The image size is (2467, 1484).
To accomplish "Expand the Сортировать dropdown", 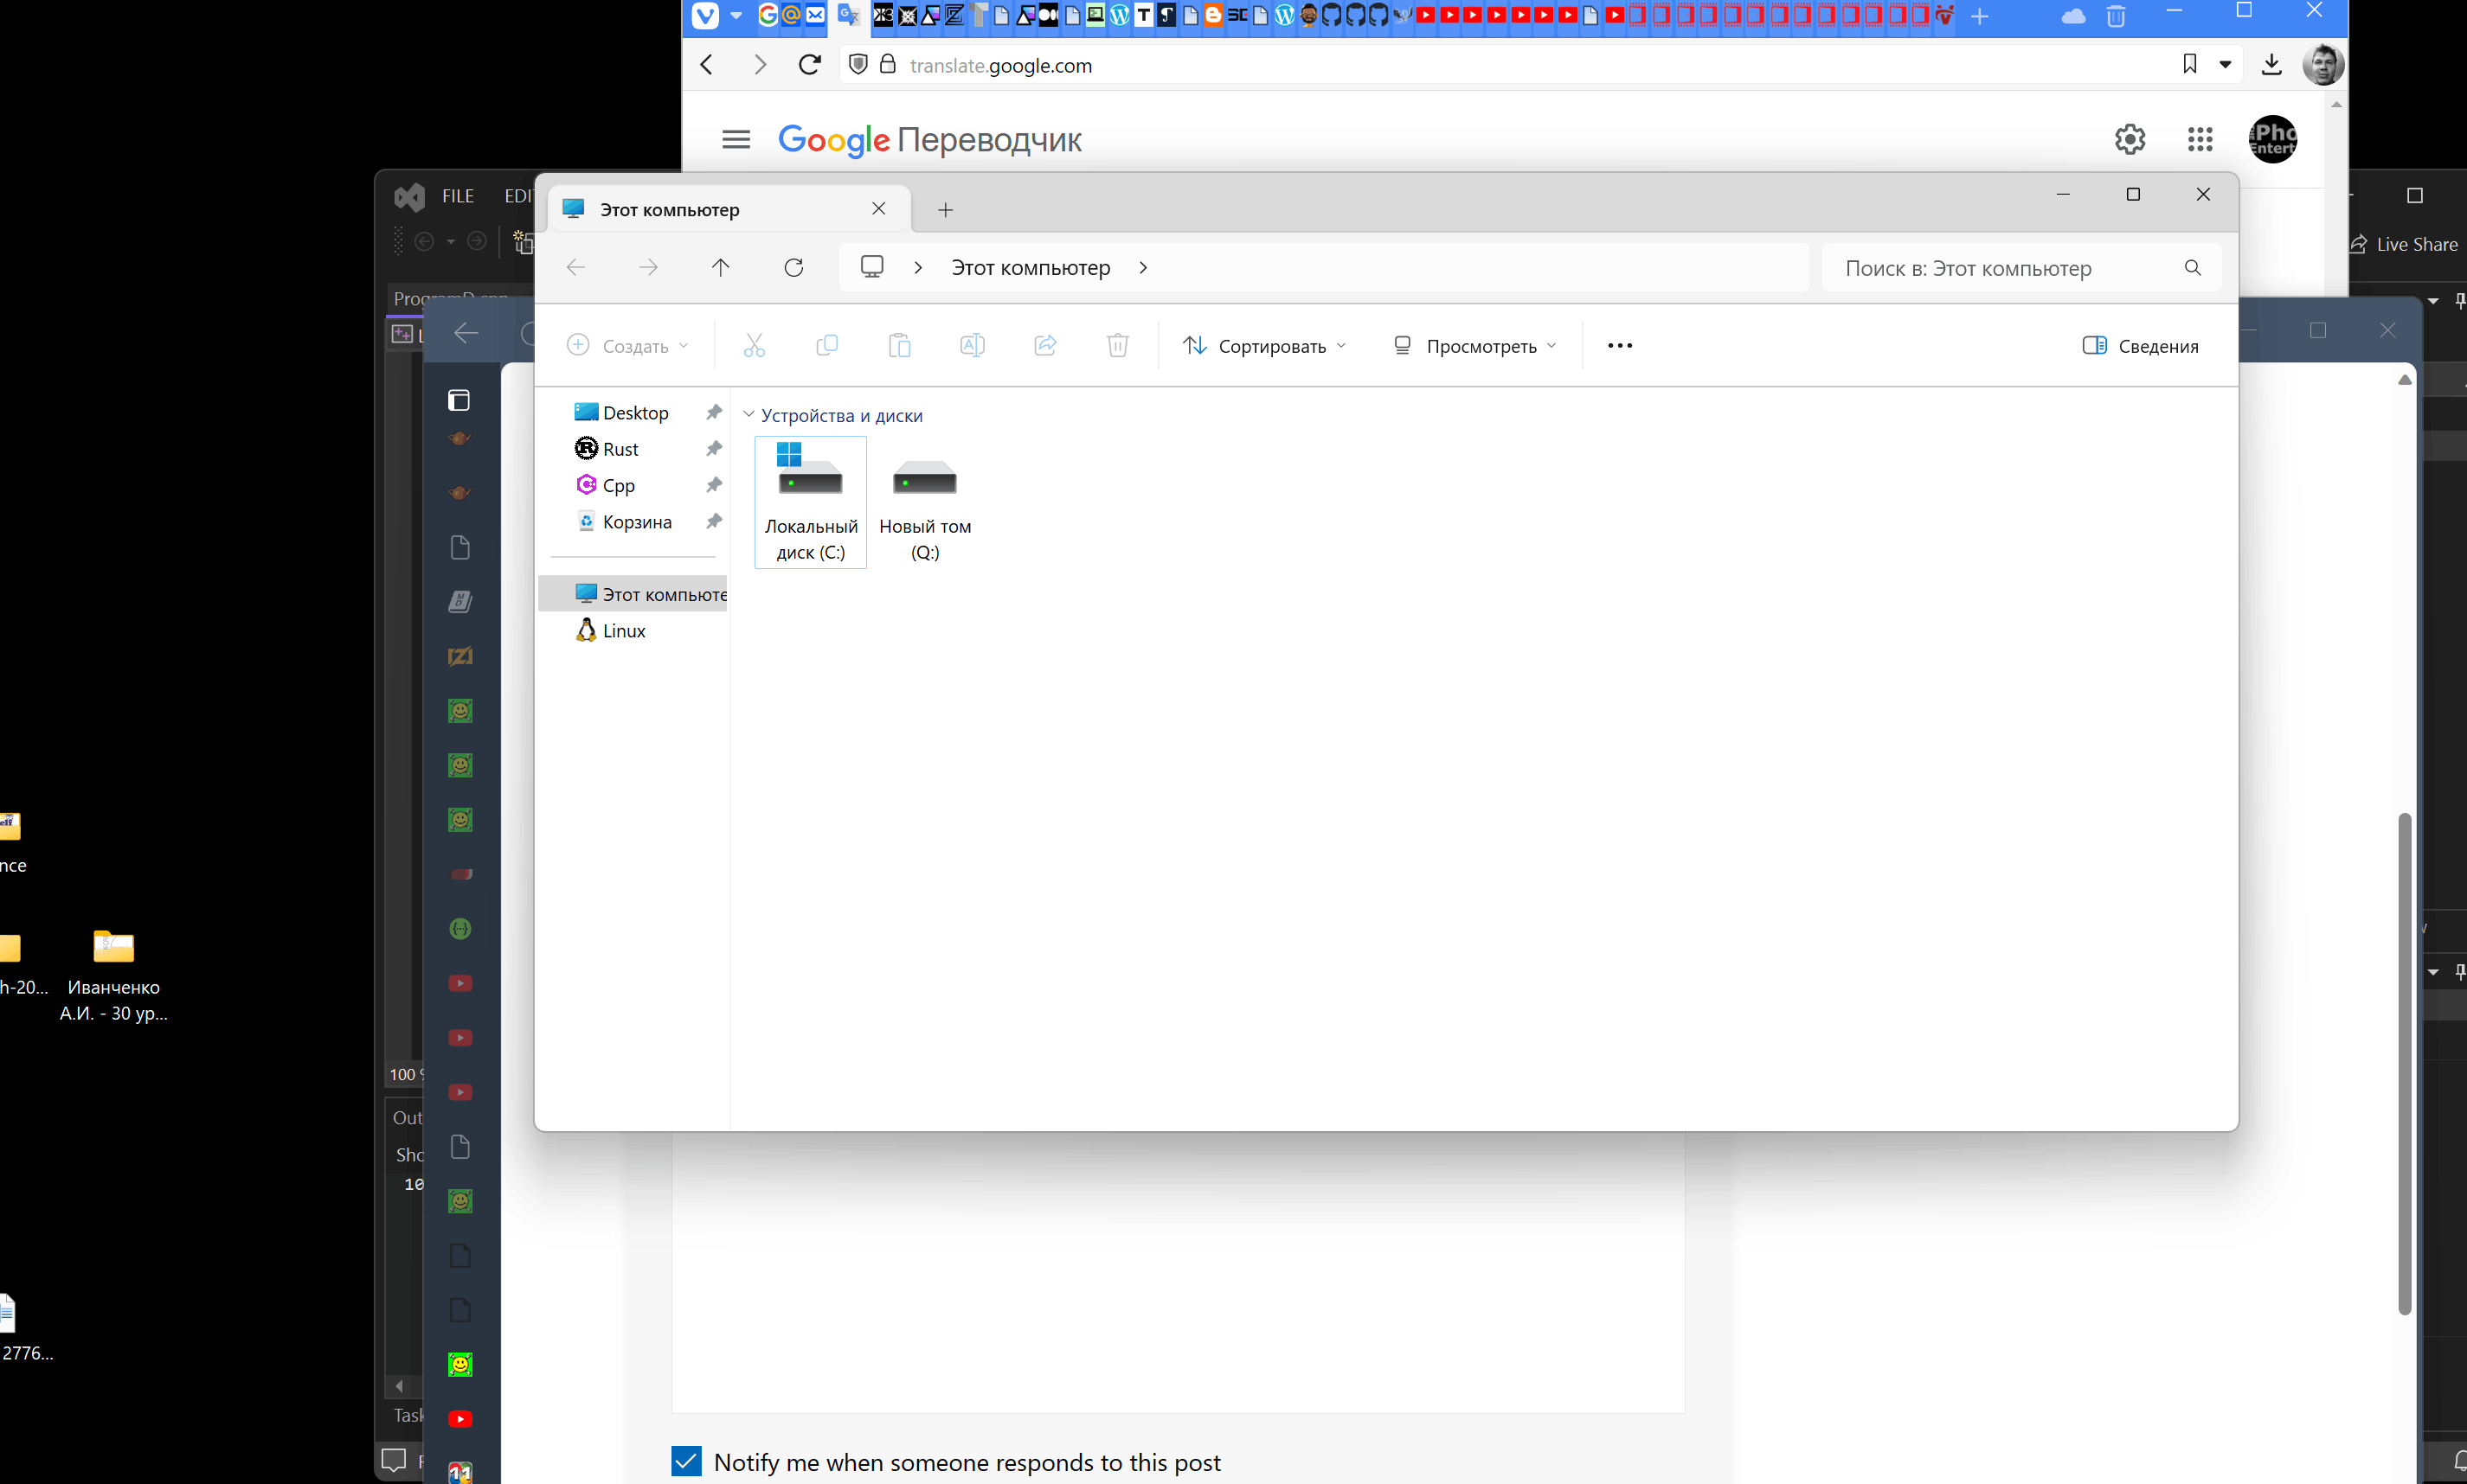I will 1263,346.
